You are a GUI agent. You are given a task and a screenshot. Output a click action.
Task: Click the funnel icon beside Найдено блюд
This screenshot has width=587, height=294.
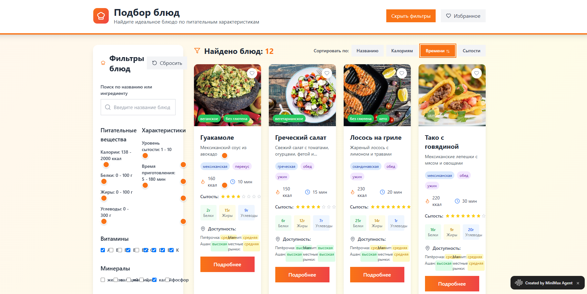[x=197, y=51]
